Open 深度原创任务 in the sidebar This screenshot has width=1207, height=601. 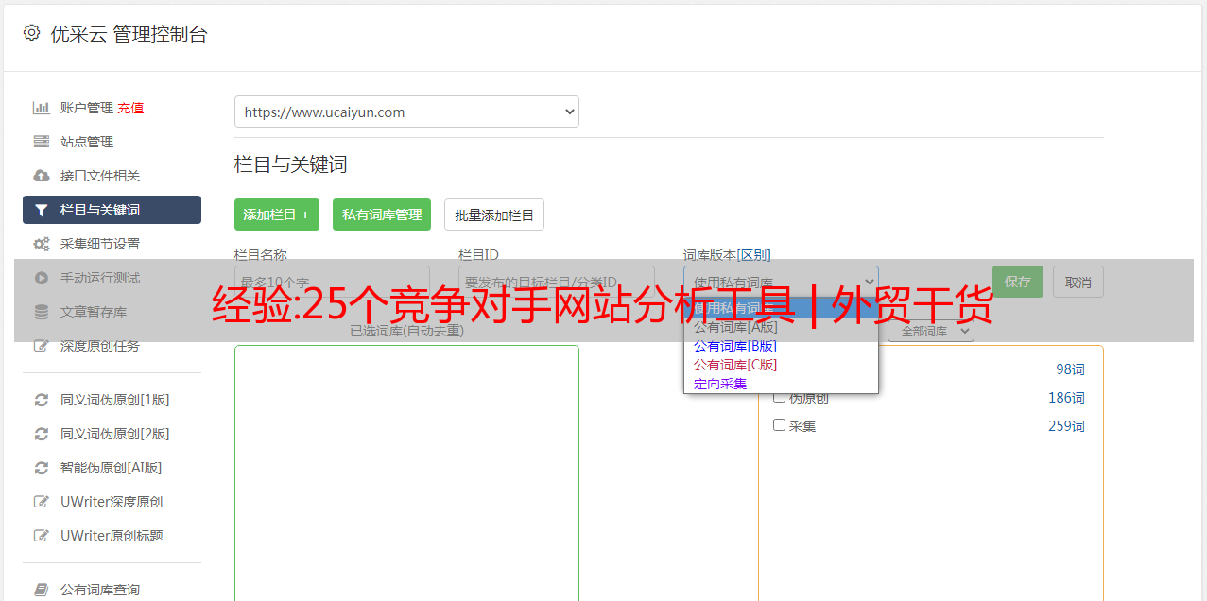100,346
